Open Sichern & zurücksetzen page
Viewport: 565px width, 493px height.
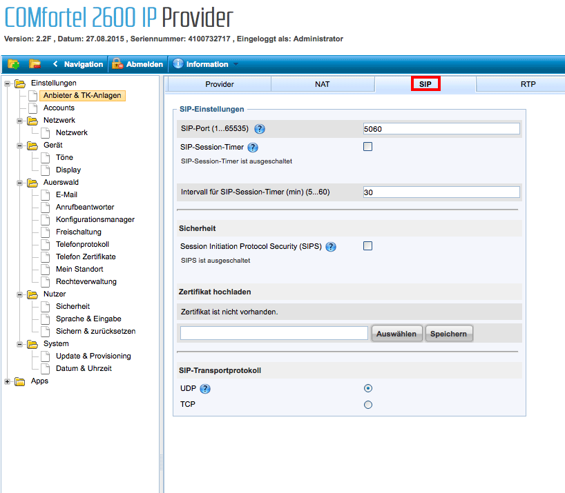95,331
